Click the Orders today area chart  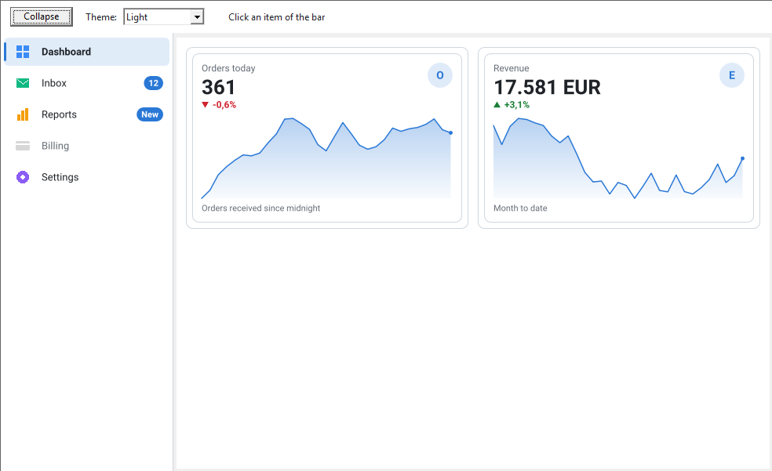tap(326, 158)
